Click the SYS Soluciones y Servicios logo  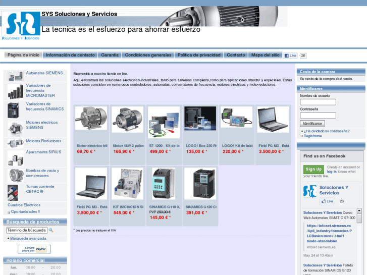tap(21, 25)
